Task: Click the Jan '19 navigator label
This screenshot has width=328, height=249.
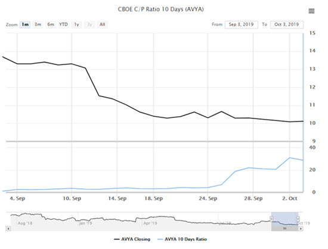Action: (85, 223)
